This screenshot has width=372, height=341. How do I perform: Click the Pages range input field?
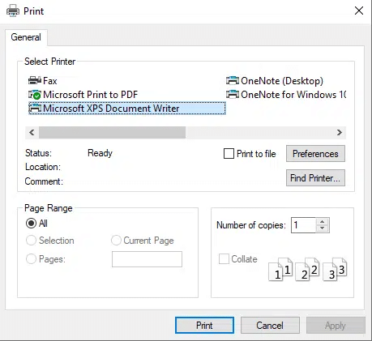[x=147, y=259]
